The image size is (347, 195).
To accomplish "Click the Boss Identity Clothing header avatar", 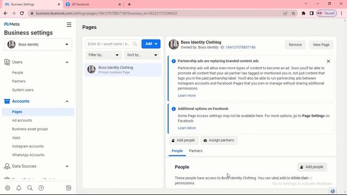I will tap(173, 44).
